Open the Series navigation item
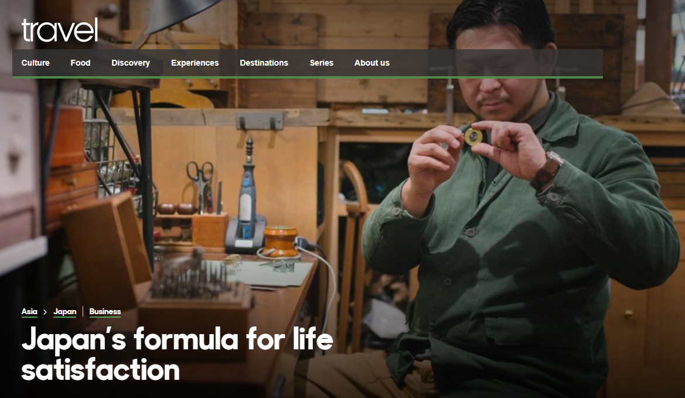The width and height of the screenshot is (685, 398). pos(322,63)
